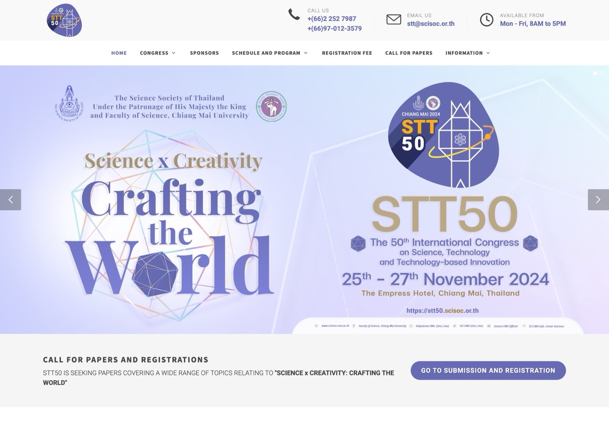Click the STT50 logo in the header

(64, 20)
